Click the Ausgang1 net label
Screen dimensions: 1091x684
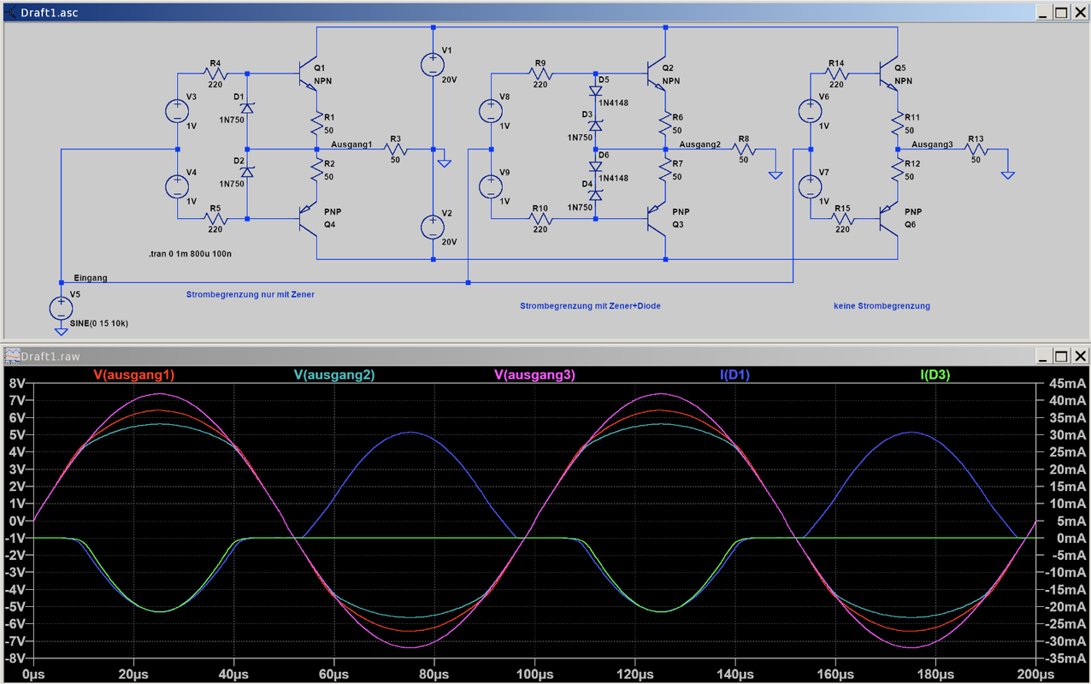(351, 144)
